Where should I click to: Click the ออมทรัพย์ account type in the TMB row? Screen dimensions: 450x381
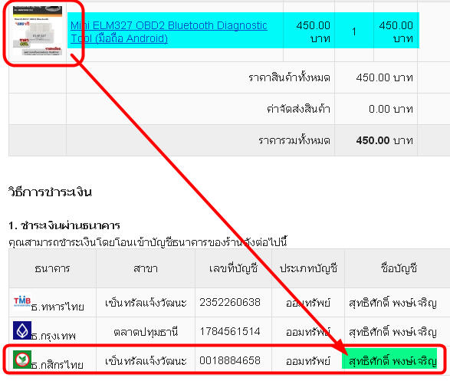pos(308,303)
